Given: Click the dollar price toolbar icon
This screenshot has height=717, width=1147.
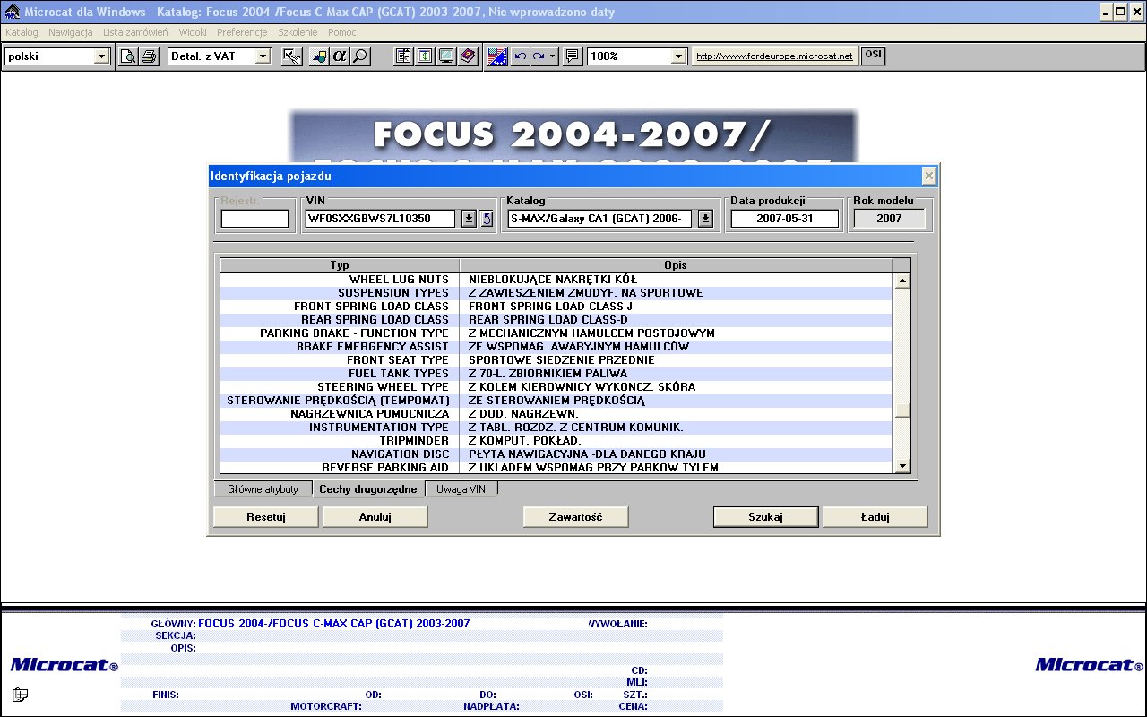Looking at the screenshot, I should tap(425, 56).
